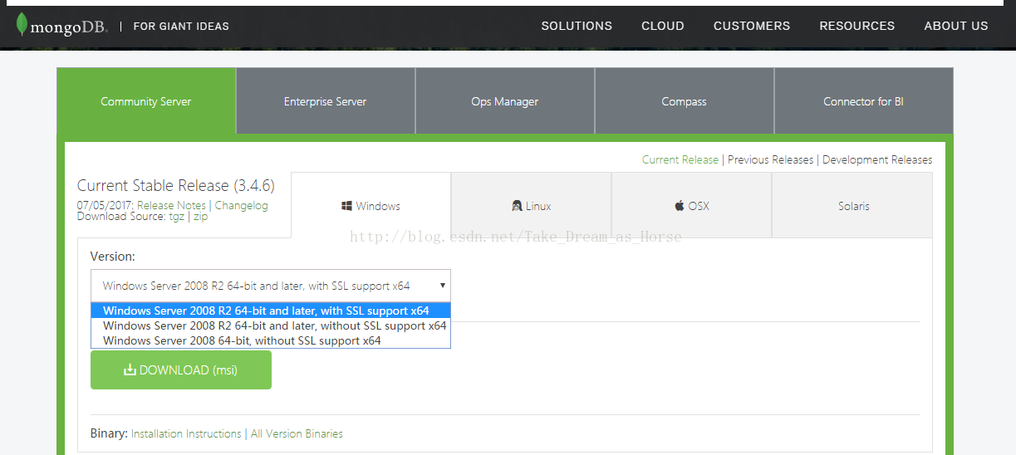Select the Linux platform tab
Screen dimensions: 1016x455
tap(532, 206)
